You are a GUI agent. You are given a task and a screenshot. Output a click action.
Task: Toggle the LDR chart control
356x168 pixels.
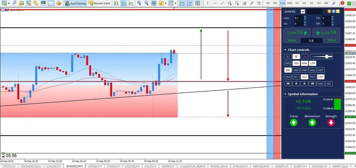pos(313,63)
